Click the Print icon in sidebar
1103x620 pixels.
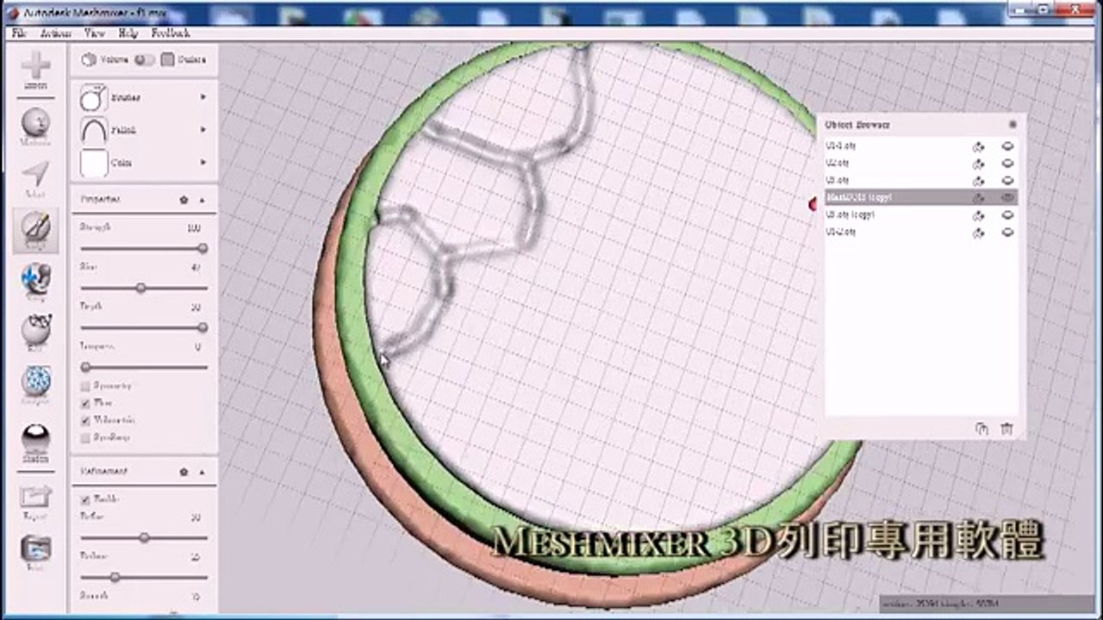[36, 551]
